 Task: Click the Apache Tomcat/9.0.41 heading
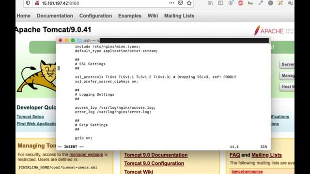[53, 30]
